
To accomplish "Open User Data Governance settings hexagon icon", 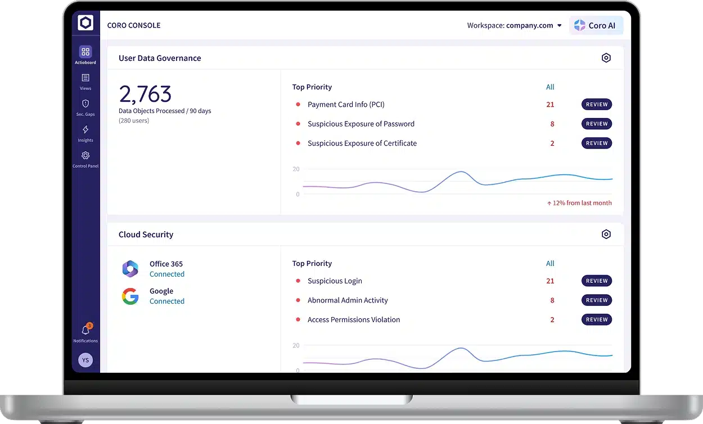I will point(606,58).
